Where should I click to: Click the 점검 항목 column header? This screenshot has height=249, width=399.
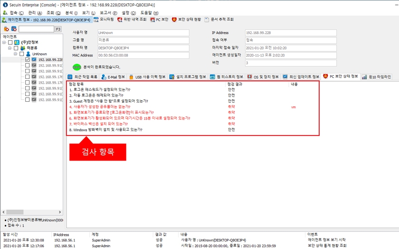pos(147,84)
